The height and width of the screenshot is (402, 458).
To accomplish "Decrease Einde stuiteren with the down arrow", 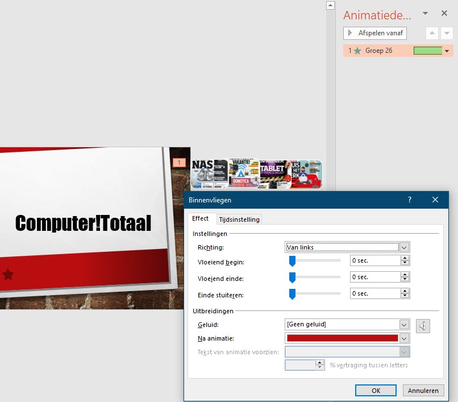I will click(405, 296).
